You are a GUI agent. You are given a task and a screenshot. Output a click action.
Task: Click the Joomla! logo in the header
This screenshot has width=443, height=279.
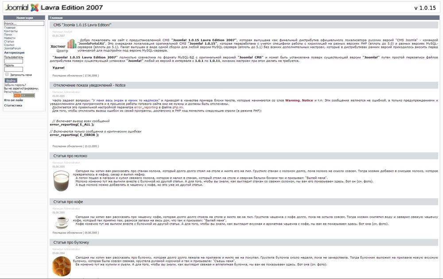pyautogui.click(x=22, y=8)
